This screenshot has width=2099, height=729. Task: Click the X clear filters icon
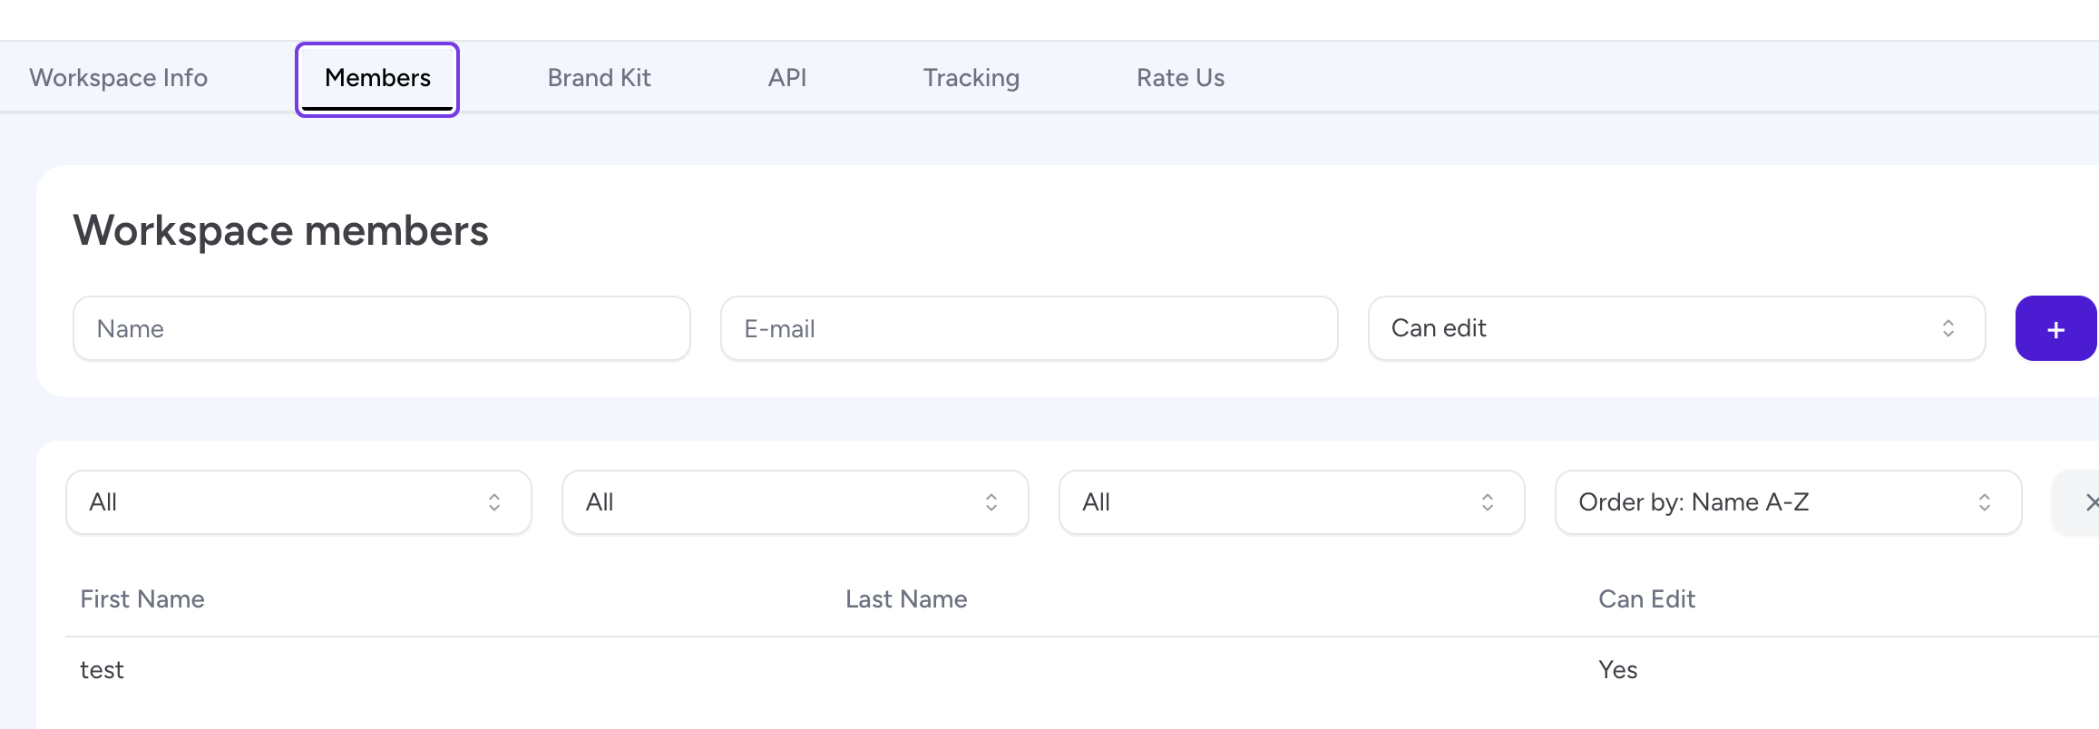[x=2088, y=502]
